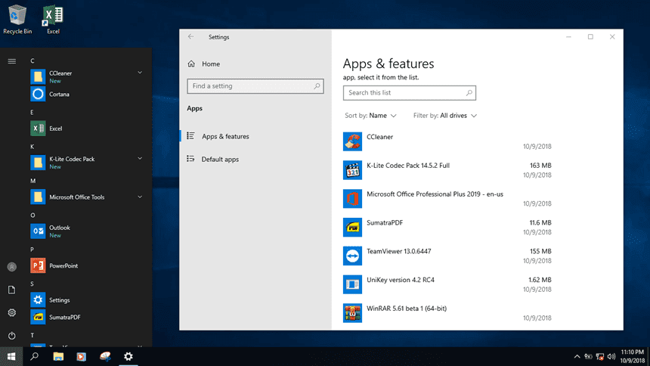Screen dimensions: 650x366
Task: Jump to letter M header in Start menu
Action: (x=32, y=181)
